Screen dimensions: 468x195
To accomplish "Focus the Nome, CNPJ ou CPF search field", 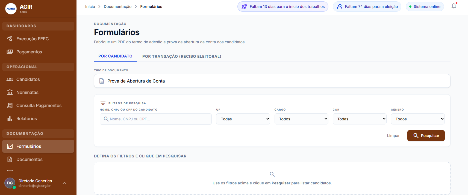I will click(156, 119).
